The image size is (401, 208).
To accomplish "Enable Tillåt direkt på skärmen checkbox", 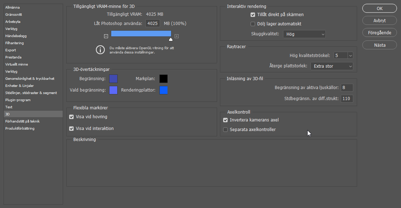I will tap(253, 15).
